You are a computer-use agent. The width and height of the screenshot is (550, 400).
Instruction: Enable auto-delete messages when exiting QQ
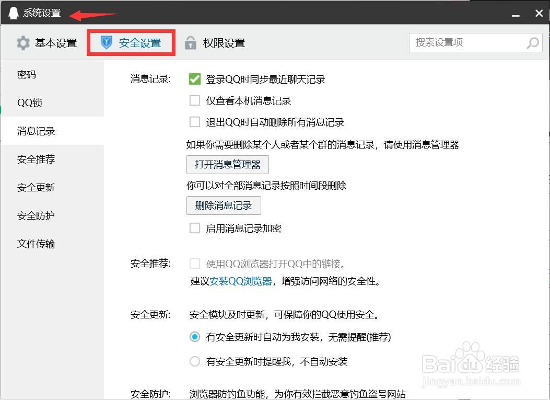coord(195,122)
